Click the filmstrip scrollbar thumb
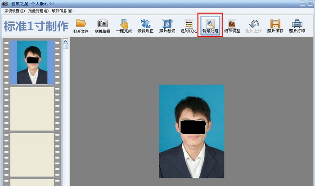 click(66, 47)
